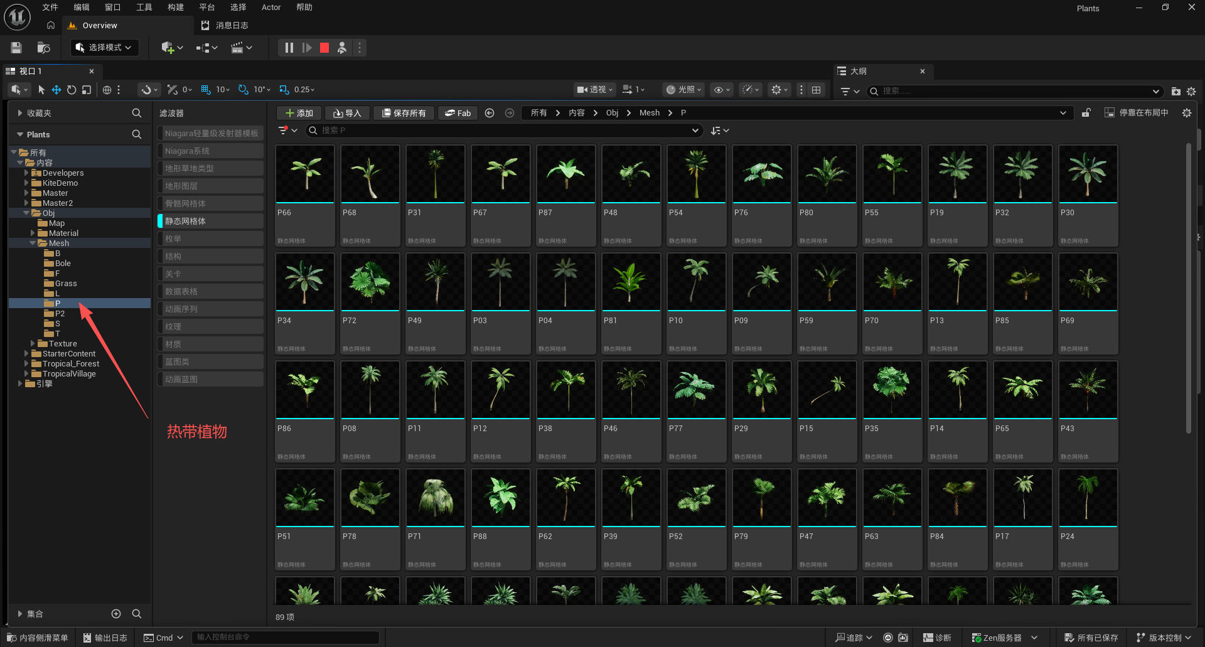Open the 编辑 menu
The image size is (1205, 647).
[82, 8]
